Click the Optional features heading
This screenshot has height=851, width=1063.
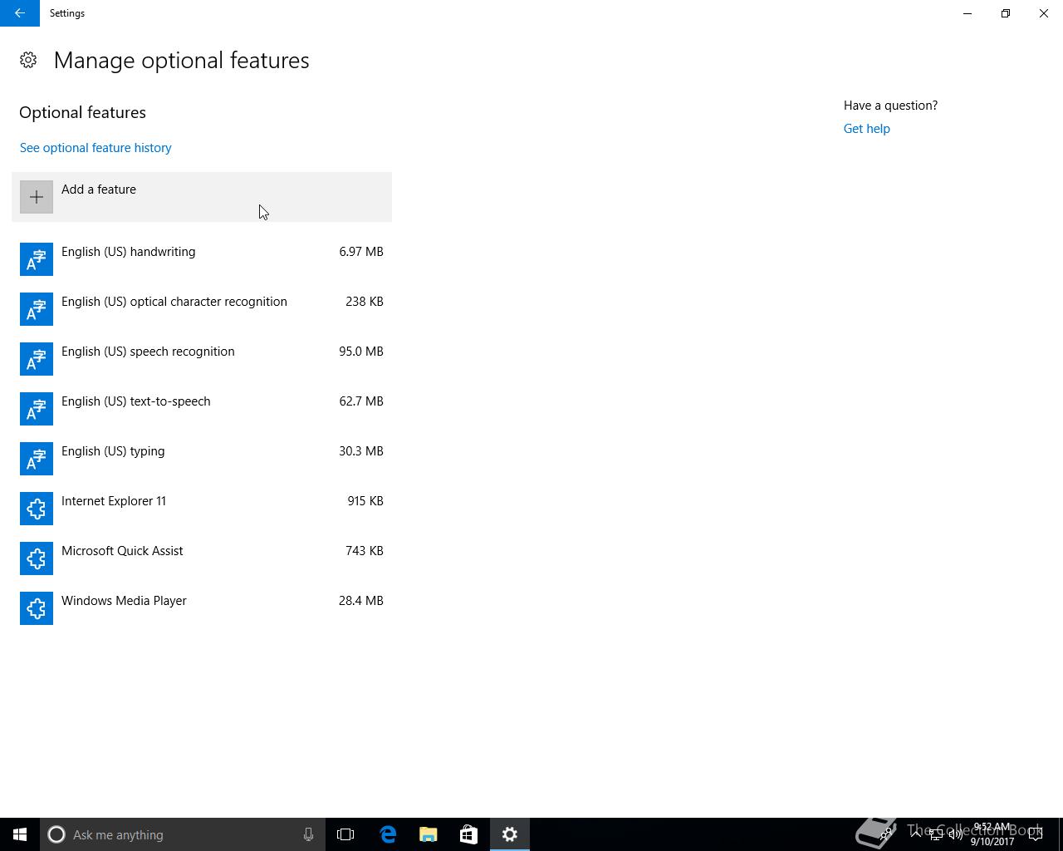click(82, 112)
